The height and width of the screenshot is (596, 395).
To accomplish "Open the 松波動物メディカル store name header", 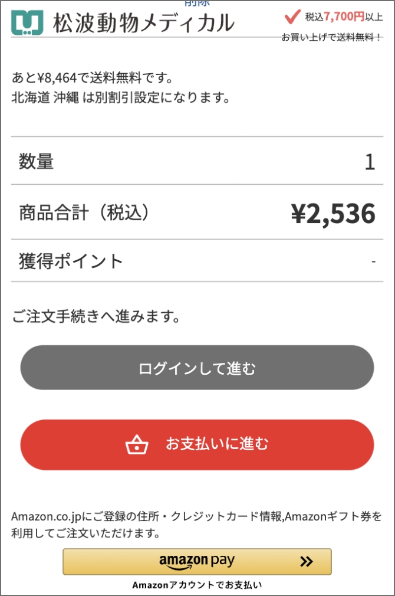I will (x=144, y=23).
